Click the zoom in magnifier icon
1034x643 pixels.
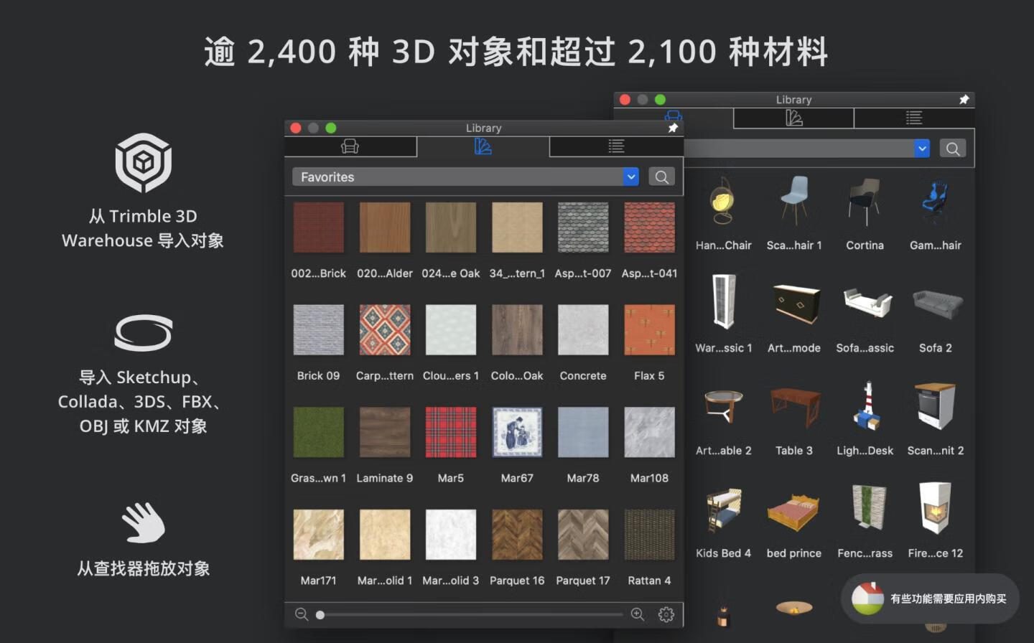(637, 614)
